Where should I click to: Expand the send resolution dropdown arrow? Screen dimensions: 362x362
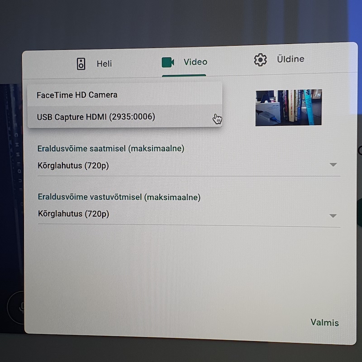[333, 165]
